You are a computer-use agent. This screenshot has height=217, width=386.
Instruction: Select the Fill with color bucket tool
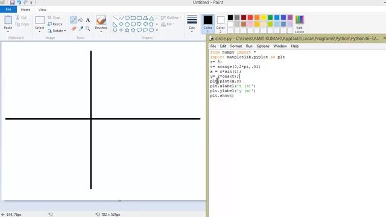pyautogui.click(x=81, y=20)
